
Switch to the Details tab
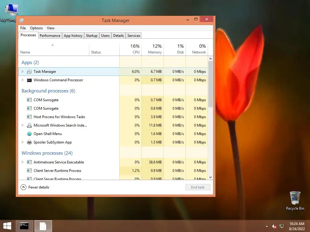click(x=118, y=36)
